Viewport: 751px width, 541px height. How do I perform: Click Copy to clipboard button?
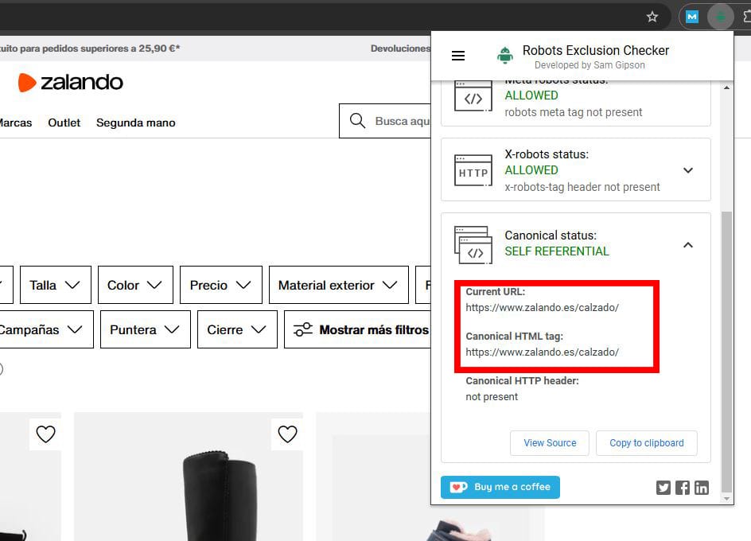coord(647,443)
